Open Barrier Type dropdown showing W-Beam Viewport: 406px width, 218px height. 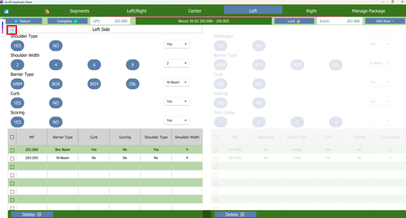(177, 83)
